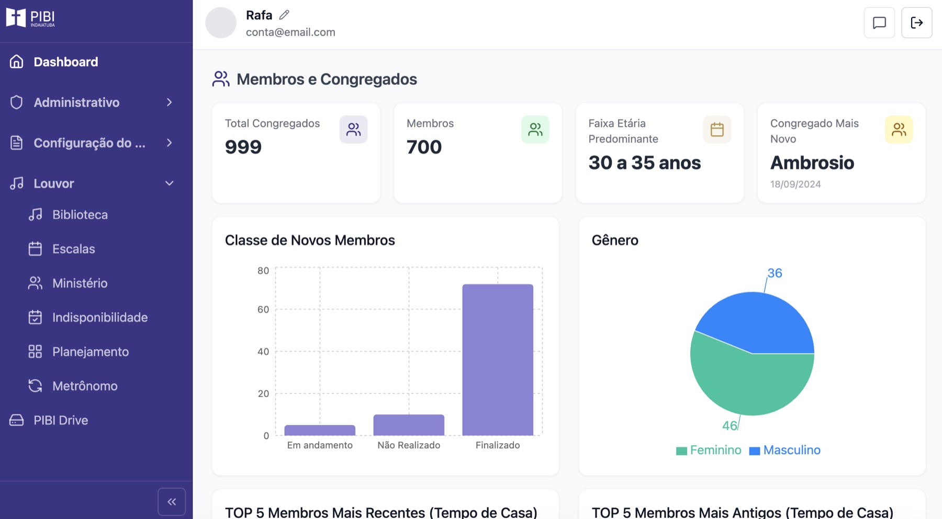942x519 pixels.
Task: Click the 36 pie label
Action: pos(775,273)
